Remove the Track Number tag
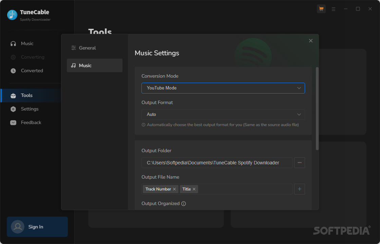The image size is (380, 244). [x=174, y=189]
